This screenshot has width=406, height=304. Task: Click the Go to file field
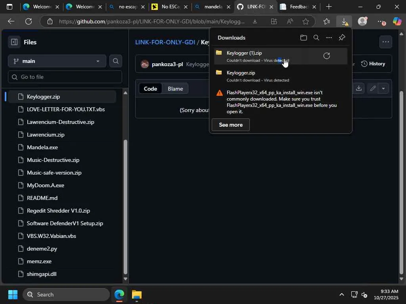click(x=65, y=77)
